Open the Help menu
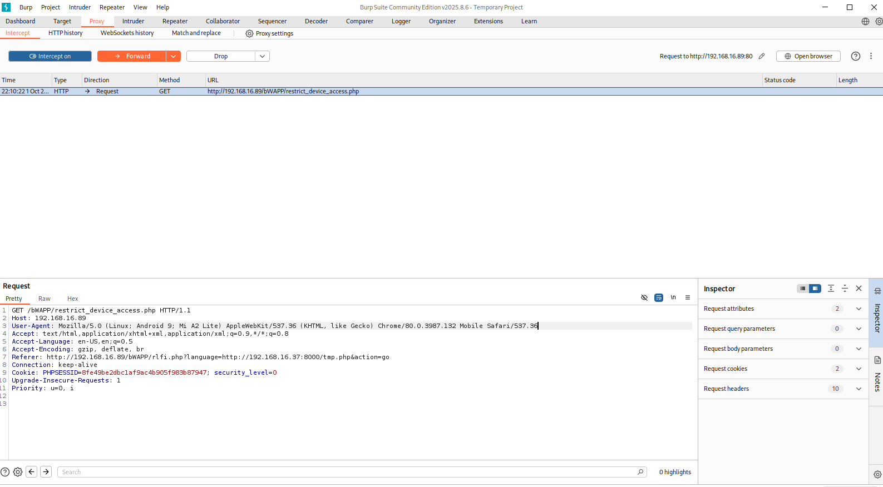This screenshot has height=487, width=883. pos(162,7)
